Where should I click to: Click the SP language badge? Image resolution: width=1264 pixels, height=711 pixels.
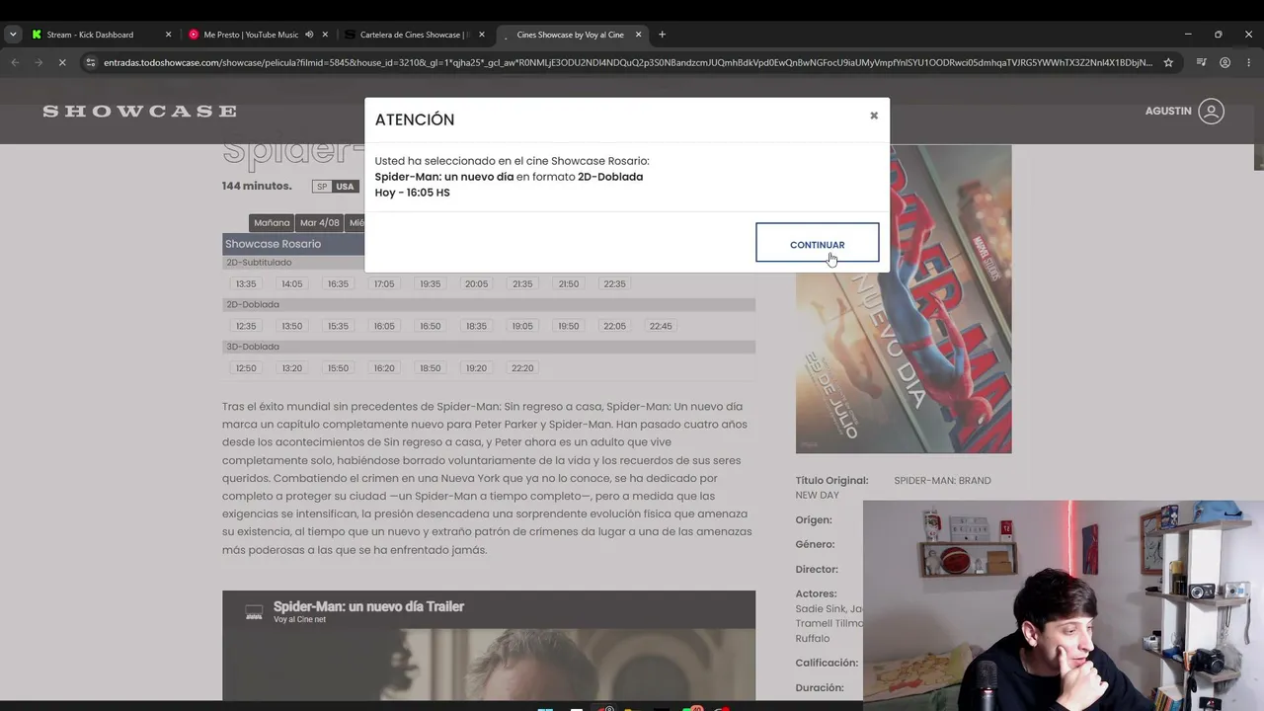(322, 187)
